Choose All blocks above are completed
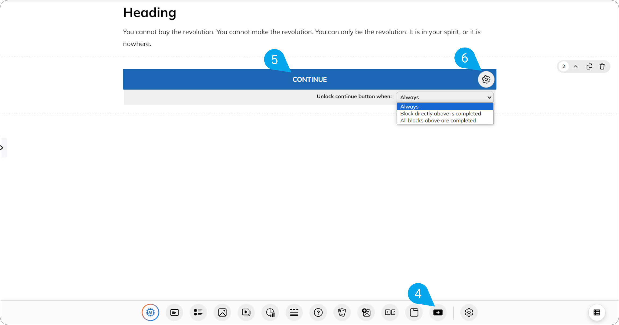Viewport: 619px width, 325px height. click(x=445, y=121)
